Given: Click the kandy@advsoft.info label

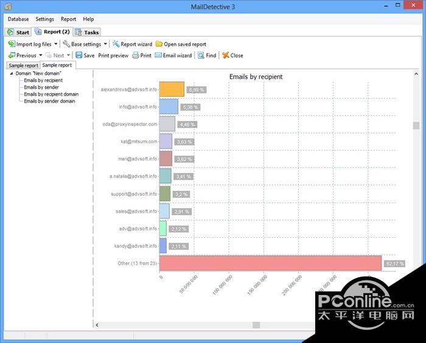Looking at the screenshot, I should (136, 246).
